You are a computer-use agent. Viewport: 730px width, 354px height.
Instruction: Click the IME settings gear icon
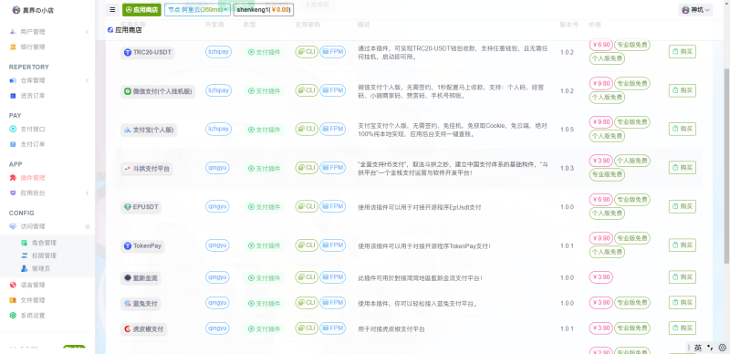(723, 348)
